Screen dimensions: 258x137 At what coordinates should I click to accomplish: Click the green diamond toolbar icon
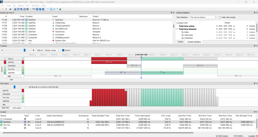tap(30, 9)
